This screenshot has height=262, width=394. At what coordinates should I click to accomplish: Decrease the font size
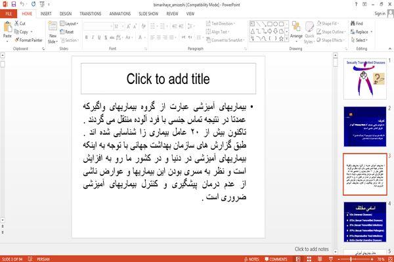(x=135, y=26)
